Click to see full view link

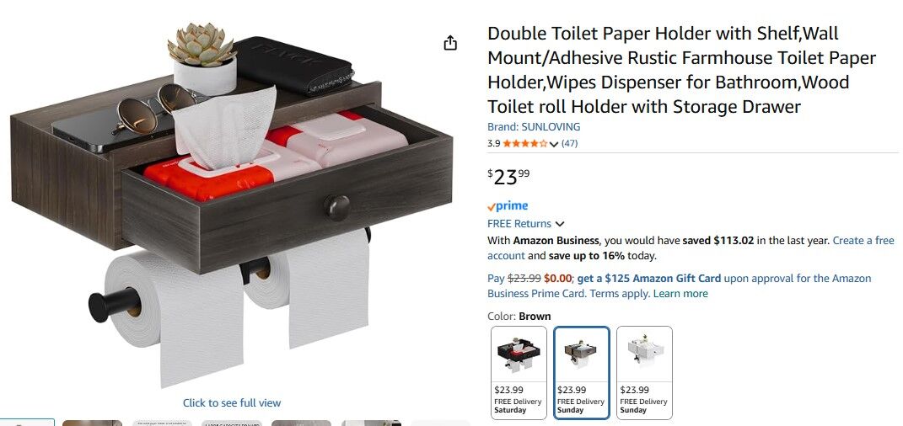pos(232,403)
